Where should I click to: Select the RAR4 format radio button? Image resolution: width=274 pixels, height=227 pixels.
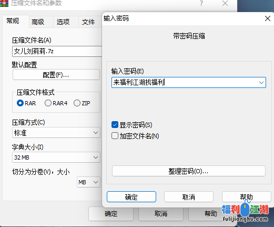click(x=48, y=103)
